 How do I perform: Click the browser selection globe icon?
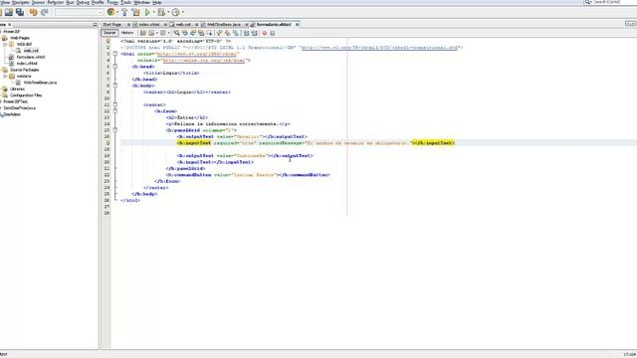coord(110,13)
